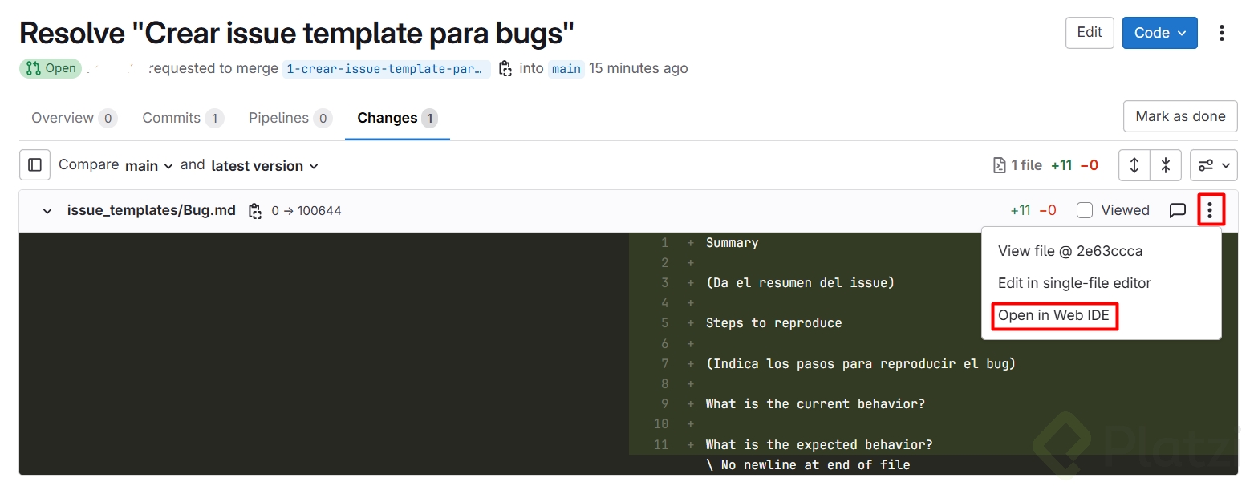Open source branch 1-crear-issue-template-par link
The image size is (1254, 486).
[387, 68]
